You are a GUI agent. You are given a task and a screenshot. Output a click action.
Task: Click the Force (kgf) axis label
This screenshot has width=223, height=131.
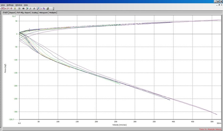point(5,68)
